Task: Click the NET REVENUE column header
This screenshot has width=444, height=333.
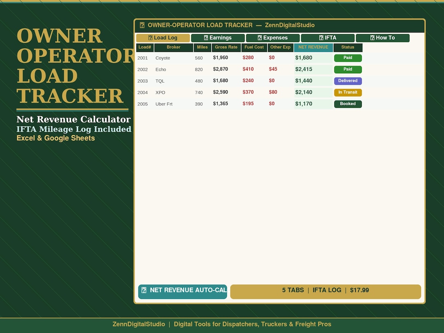Action: point(313,48)
